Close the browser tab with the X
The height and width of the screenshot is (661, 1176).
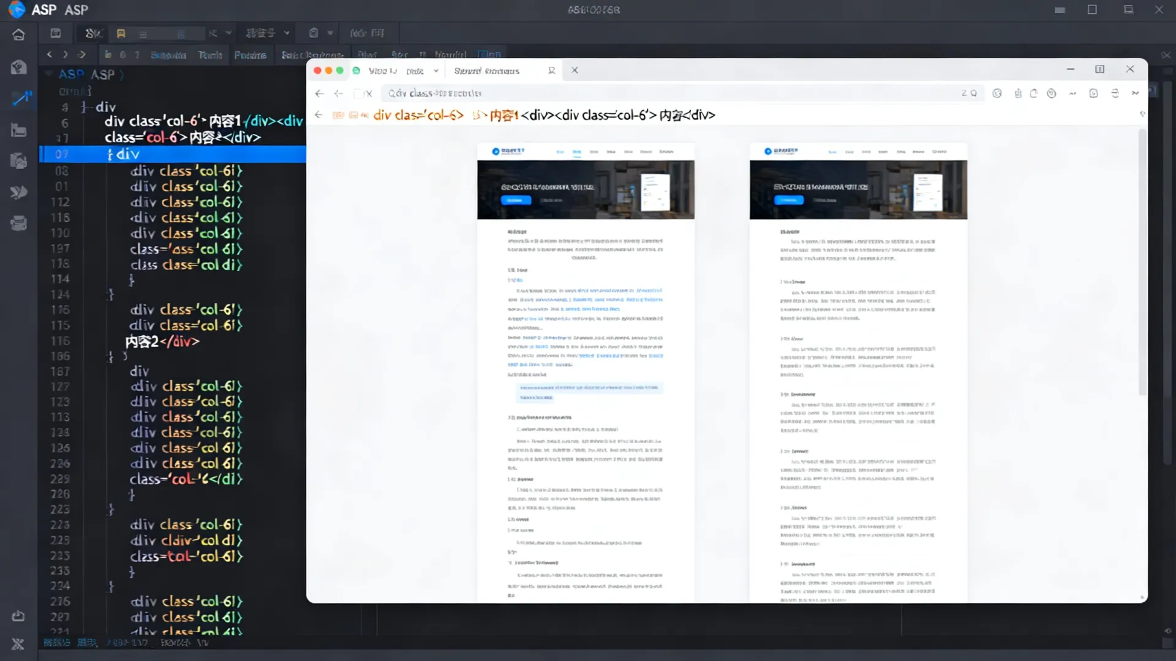pyautogui.click(x=575, y=70)
